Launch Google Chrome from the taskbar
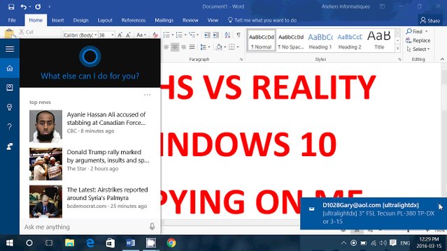447x251 pixels. click(x=171, y=243)
